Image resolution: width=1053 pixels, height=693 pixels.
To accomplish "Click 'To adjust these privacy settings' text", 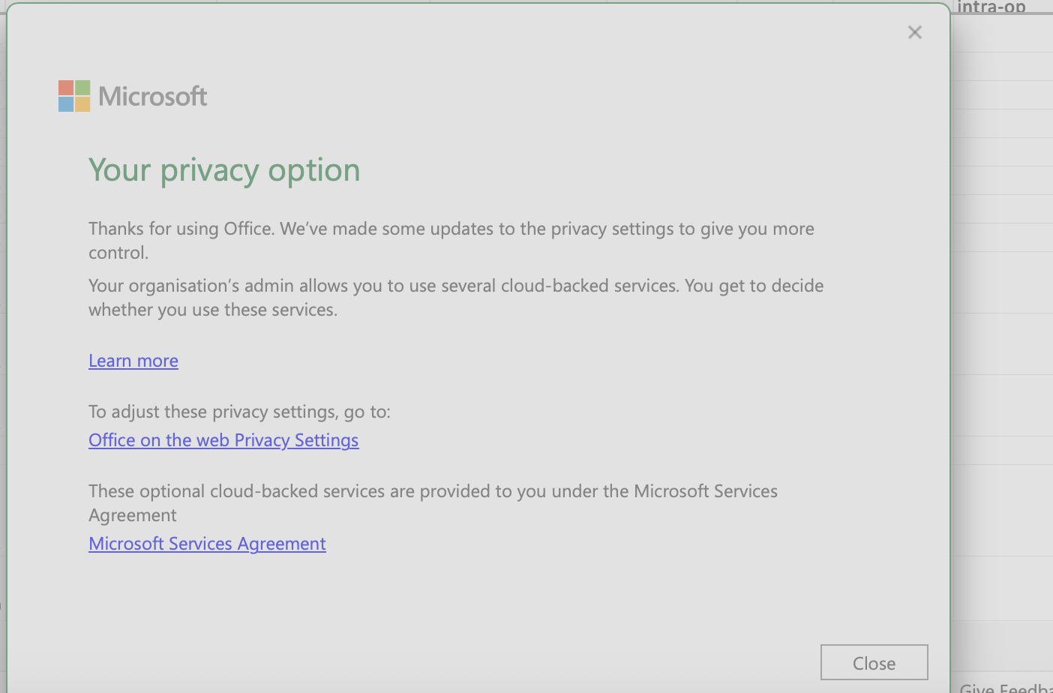I will click(239, 412).
